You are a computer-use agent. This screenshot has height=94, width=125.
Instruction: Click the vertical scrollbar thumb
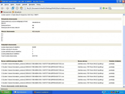click(124, 55)
